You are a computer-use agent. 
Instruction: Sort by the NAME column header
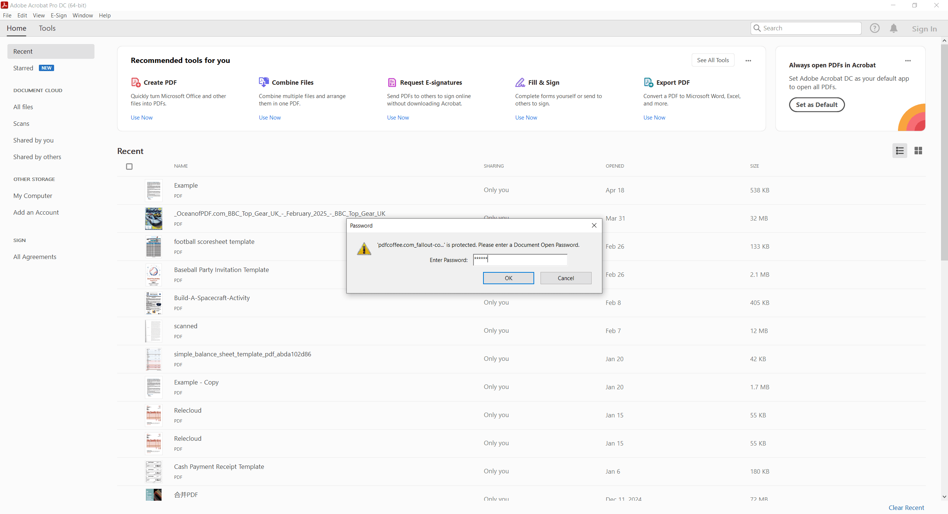(181, 166)
